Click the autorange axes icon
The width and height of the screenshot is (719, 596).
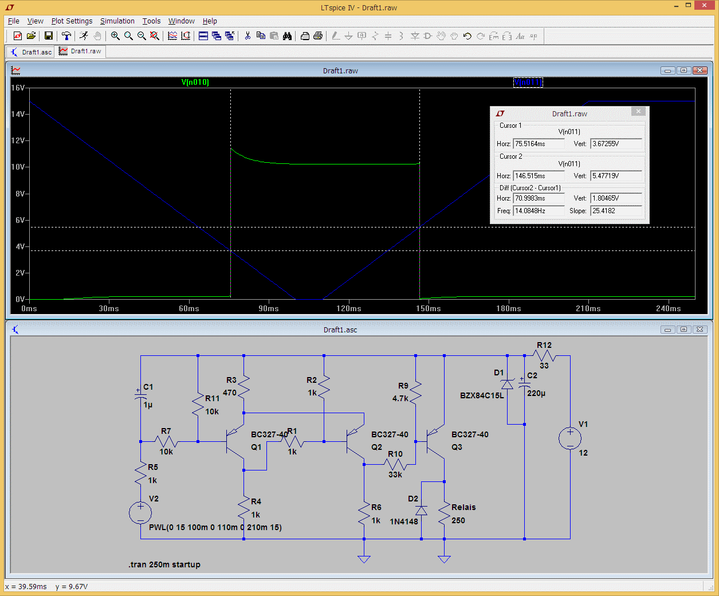coord(186,36)
